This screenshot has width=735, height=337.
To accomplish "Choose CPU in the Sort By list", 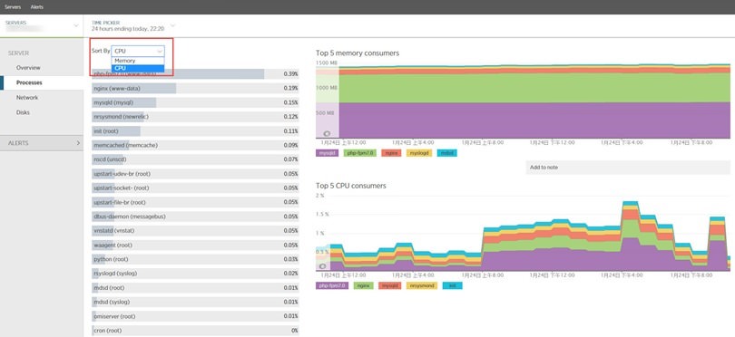I will (138, 68).
